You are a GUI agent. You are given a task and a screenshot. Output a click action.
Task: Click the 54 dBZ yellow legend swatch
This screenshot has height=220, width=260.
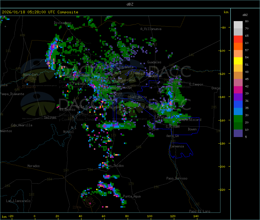click(238, 61)
